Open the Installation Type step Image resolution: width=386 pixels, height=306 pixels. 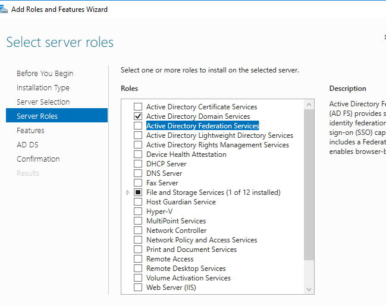(43, 88)
